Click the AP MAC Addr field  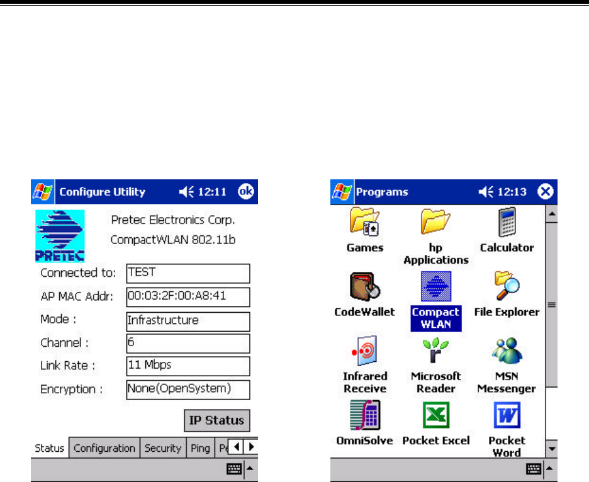click(x=188, y=297)
